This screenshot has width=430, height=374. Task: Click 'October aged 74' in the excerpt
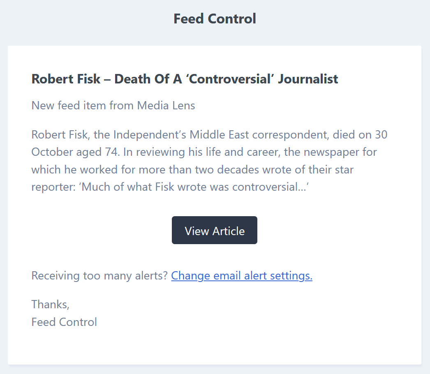pyautogui.click(x=75, y=152)
